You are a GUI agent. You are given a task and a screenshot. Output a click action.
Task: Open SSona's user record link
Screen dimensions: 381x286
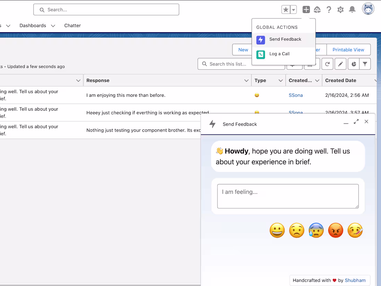(295, 95)
